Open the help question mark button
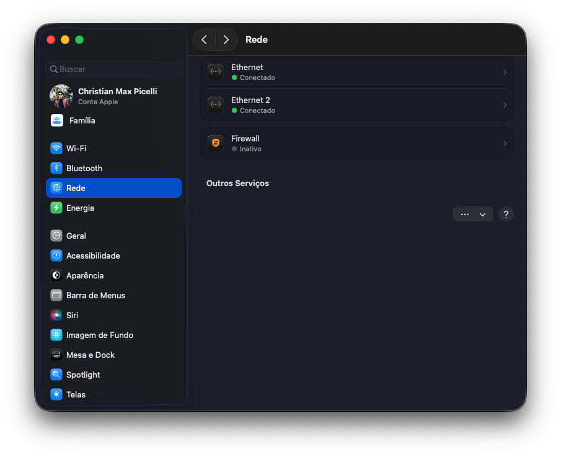 [x=506, y=215]
